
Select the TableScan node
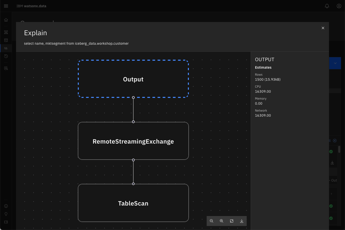pos(133,203)
